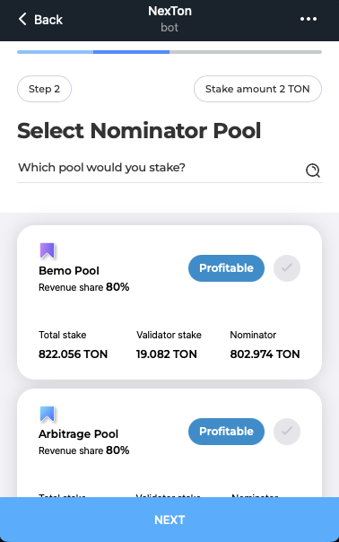339x542 pixels.
Task: Focus the 'Which pool would you stake?' field
Action: (x=161, y=168)
